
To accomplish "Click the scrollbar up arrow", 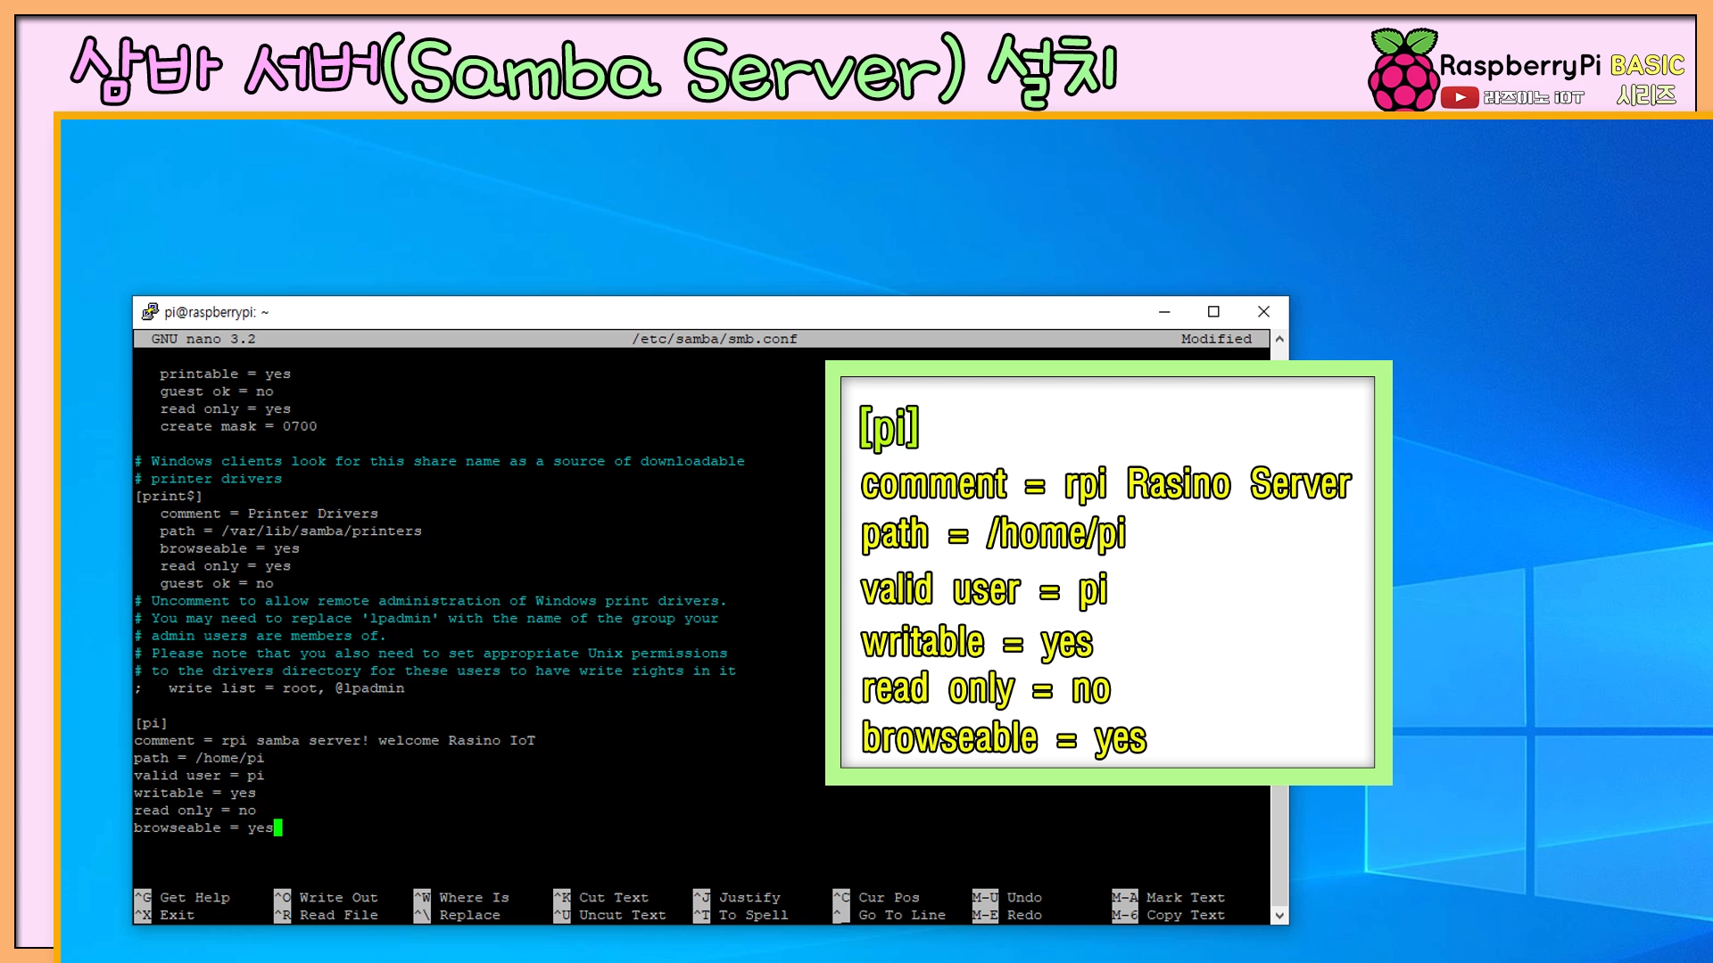I will coord(1279,339).
